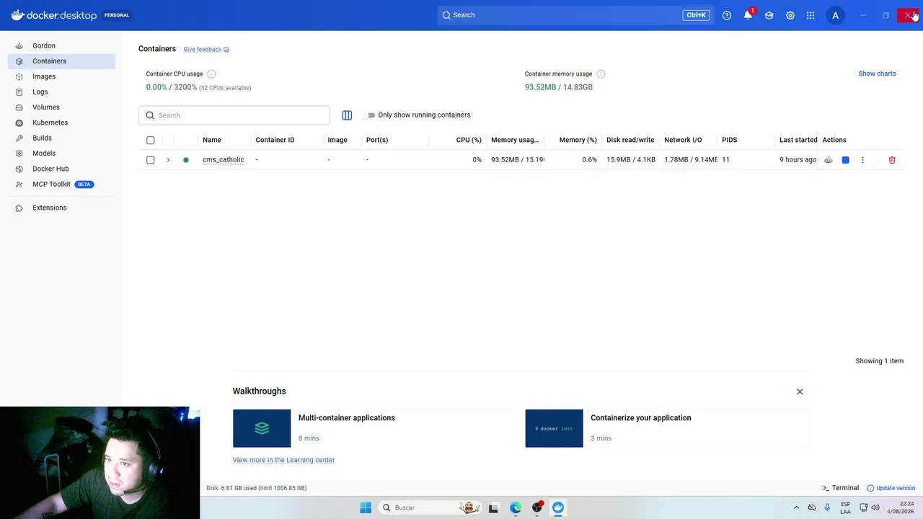Close the Walkthroughs panel
The image size is (923, 519).
[x=800, y=391]
